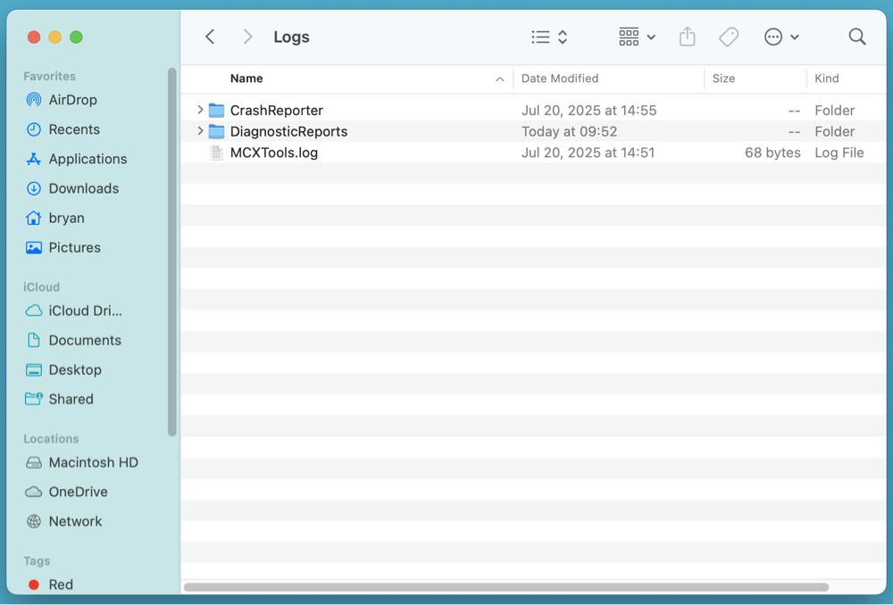This screenshot has height=605, width=893.
Task: Expand the CrashReporter folder
Action: 200,110
